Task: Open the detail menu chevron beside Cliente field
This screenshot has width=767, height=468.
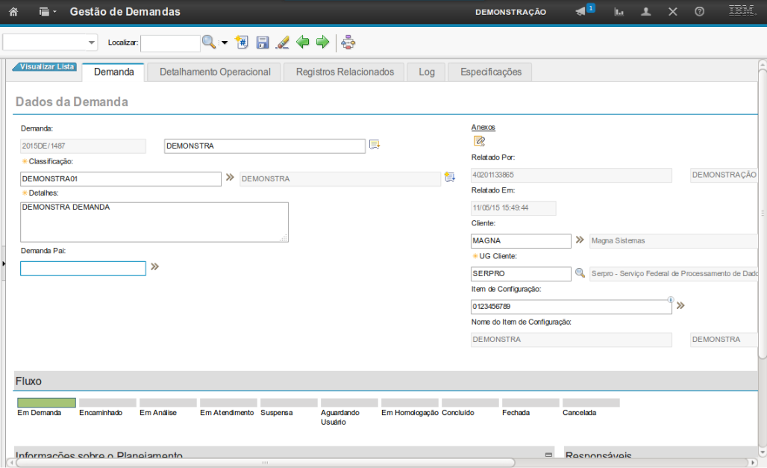Action: click(579, 240)
